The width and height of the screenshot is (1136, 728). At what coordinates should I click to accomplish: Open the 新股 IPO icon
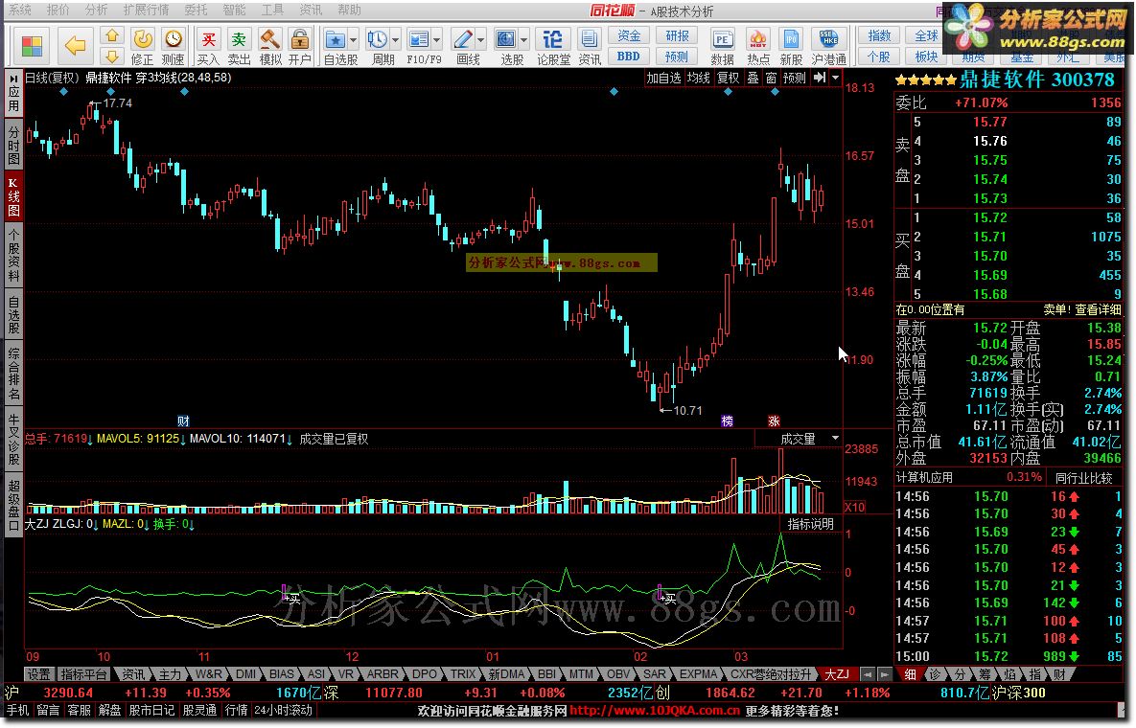pos(791,47)
